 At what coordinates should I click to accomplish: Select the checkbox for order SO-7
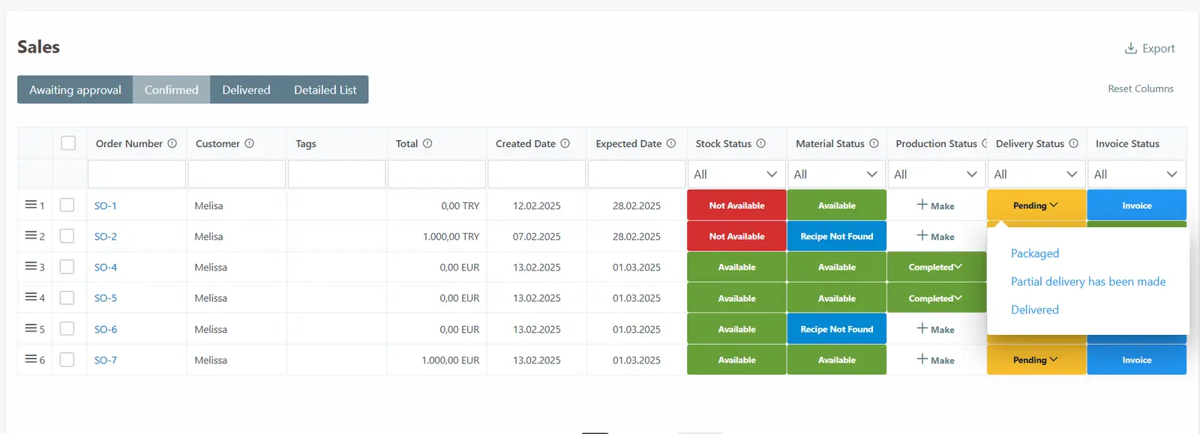click(x=67, y=359)
